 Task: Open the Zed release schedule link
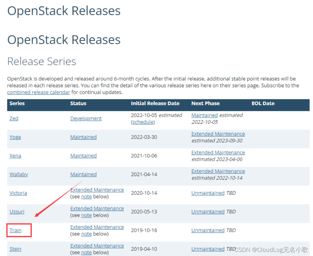(143, 122)
